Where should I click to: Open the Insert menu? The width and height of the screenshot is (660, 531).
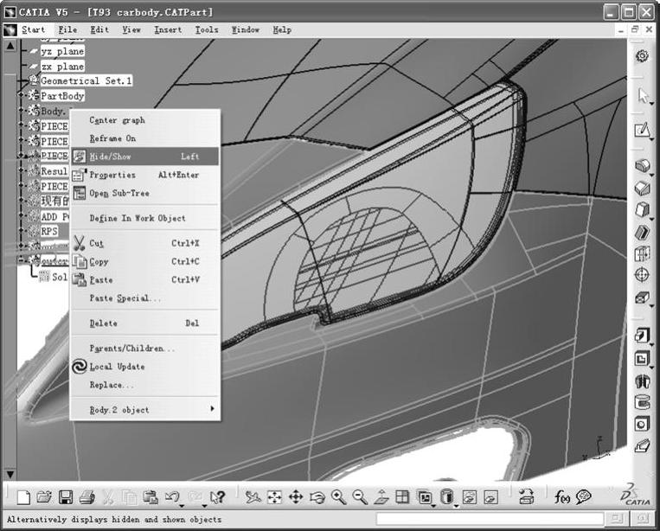click(168, 30)
